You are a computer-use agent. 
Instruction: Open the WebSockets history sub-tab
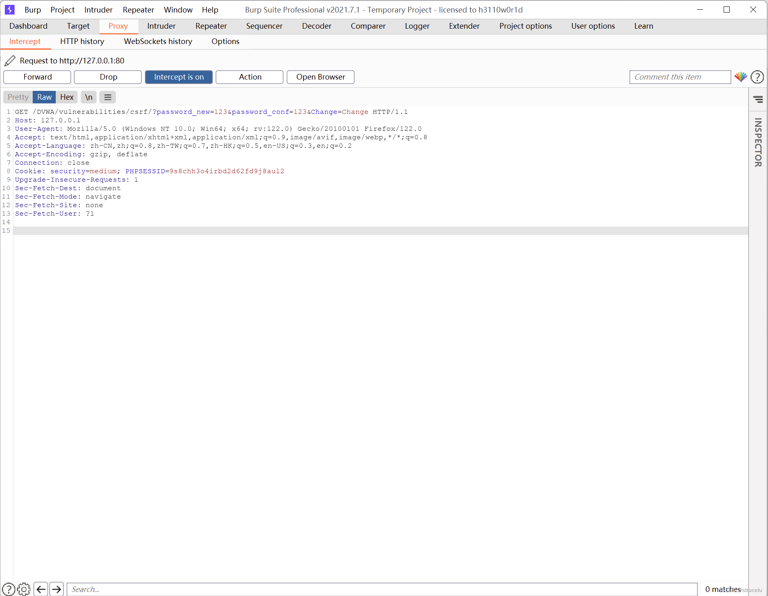point(158,41)
